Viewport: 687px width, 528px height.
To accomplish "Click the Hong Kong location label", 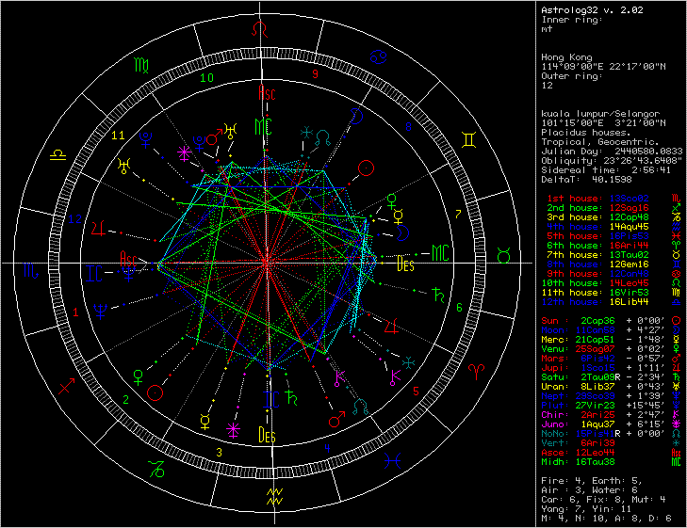I will (x=565, y=57).
